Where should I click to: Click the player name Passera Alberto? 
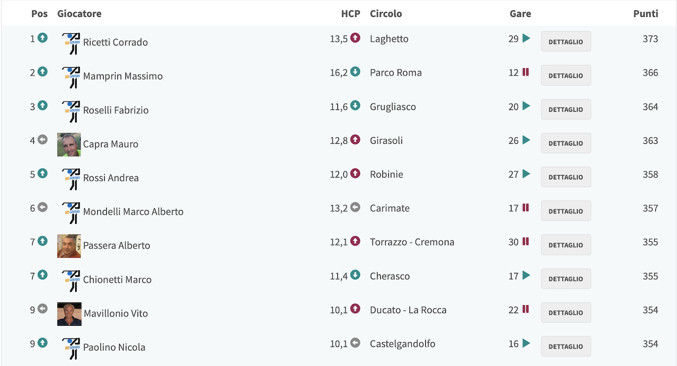(x=116, y=245)
